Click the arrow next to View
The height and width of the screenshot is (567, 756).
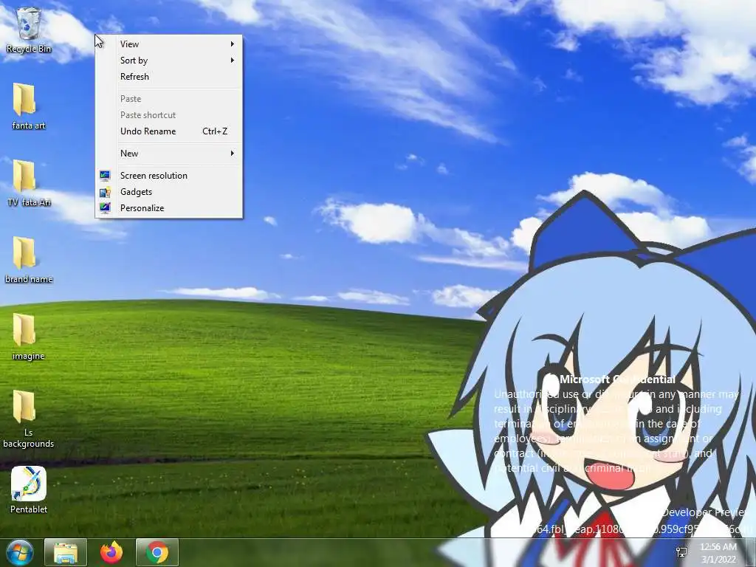(x=233, y=44)
